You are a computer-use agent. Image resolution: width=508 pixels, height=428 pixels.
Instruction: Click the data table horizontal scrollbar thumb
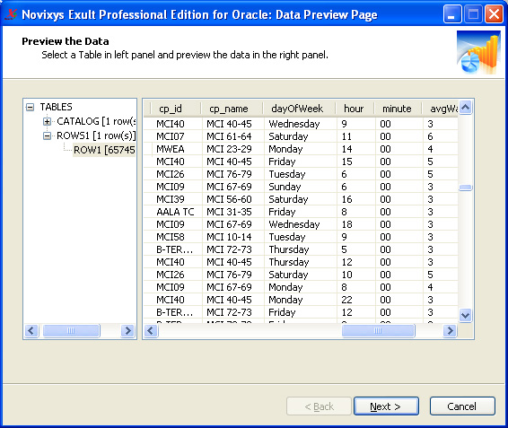(378, 331)
